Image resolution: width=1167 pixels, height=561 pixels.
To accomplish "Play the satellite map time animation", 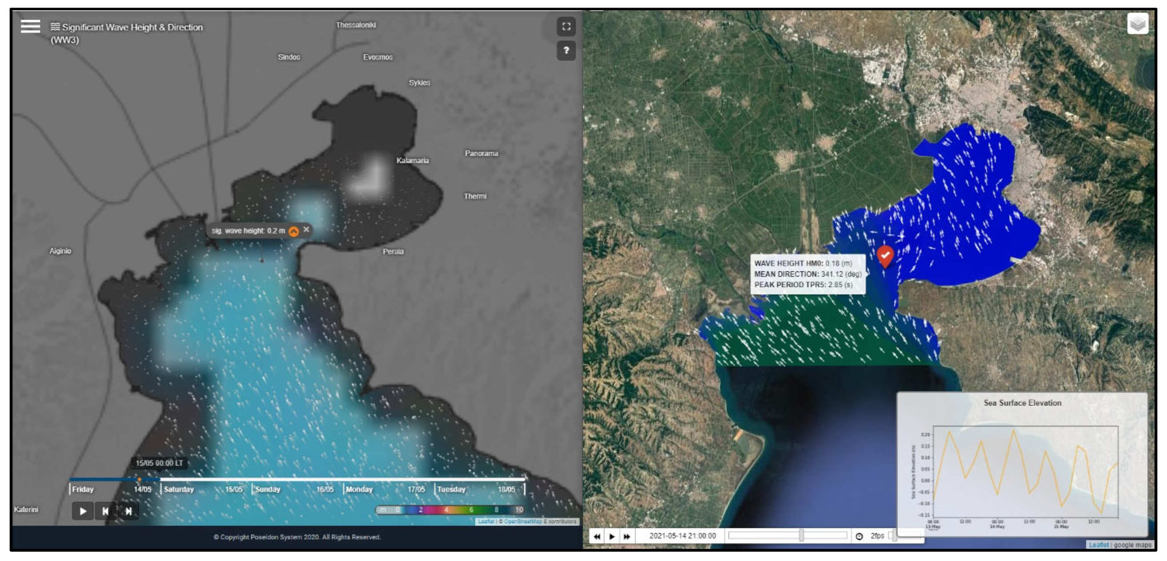I will pyautogui.click(x=612, y=536).
